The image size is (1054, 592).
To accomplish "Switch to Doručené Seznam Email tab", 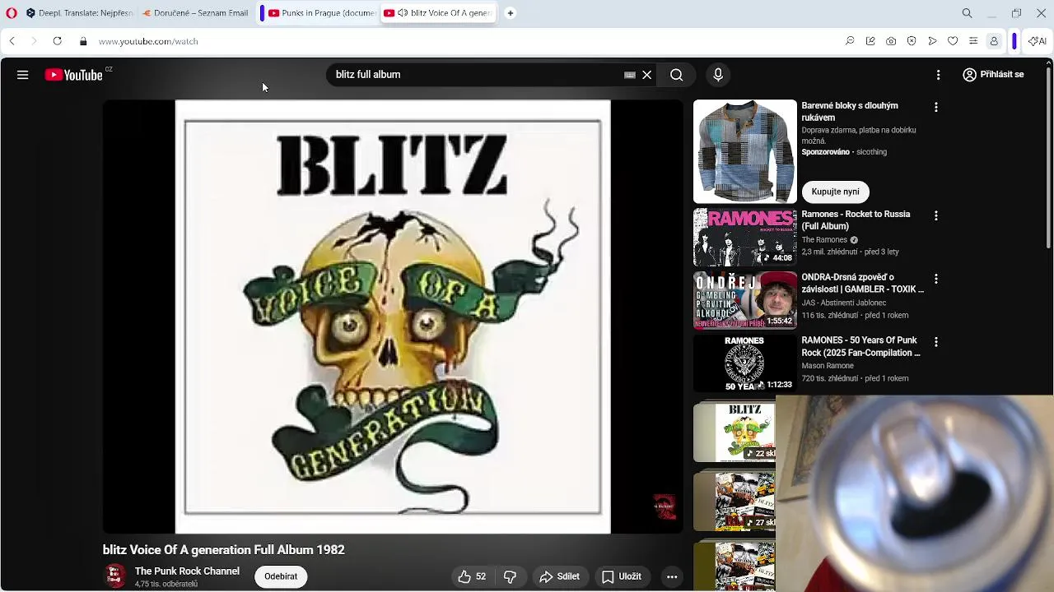I will 195,13.
